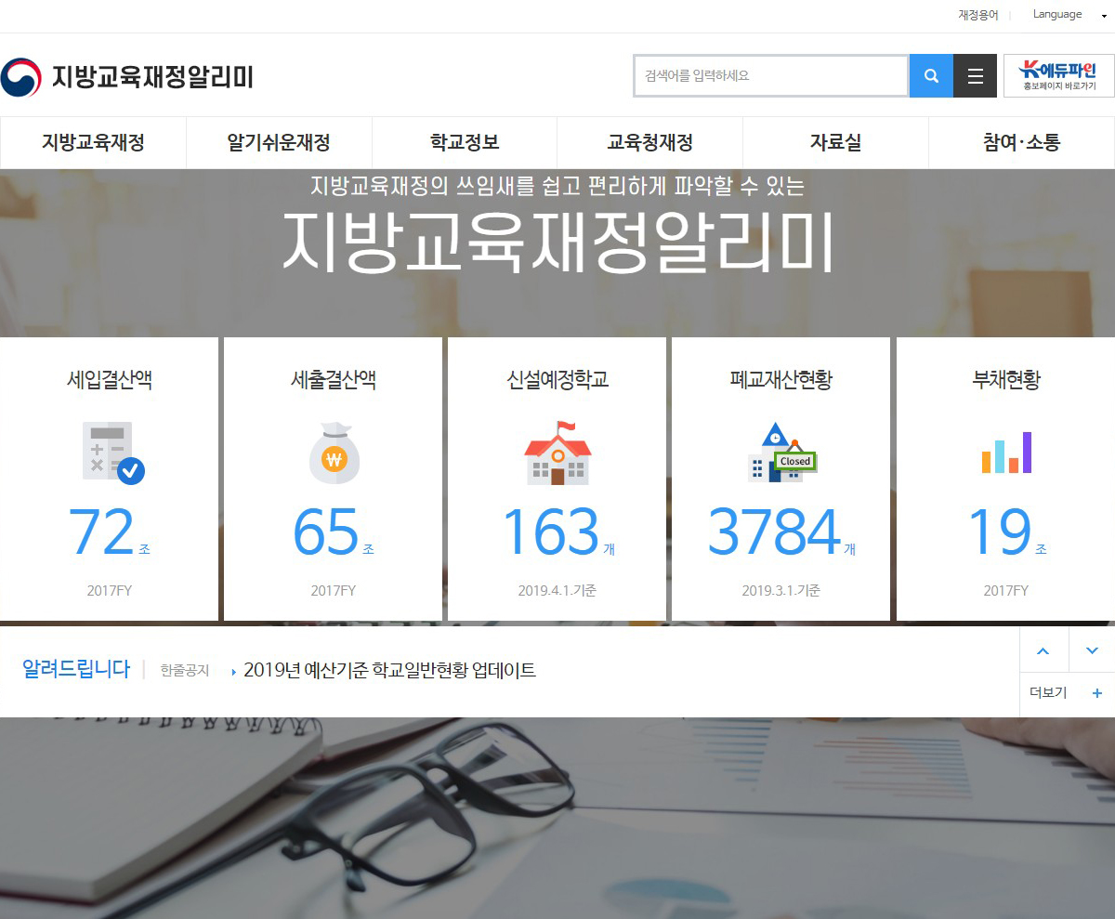Click the magnifying glass search button

pyautogui.click(x=931, y=76)
